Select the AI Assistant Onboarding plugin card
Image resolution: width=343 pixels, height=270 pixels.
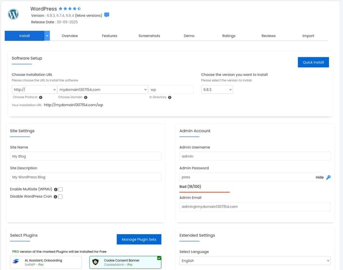(46, 263)
